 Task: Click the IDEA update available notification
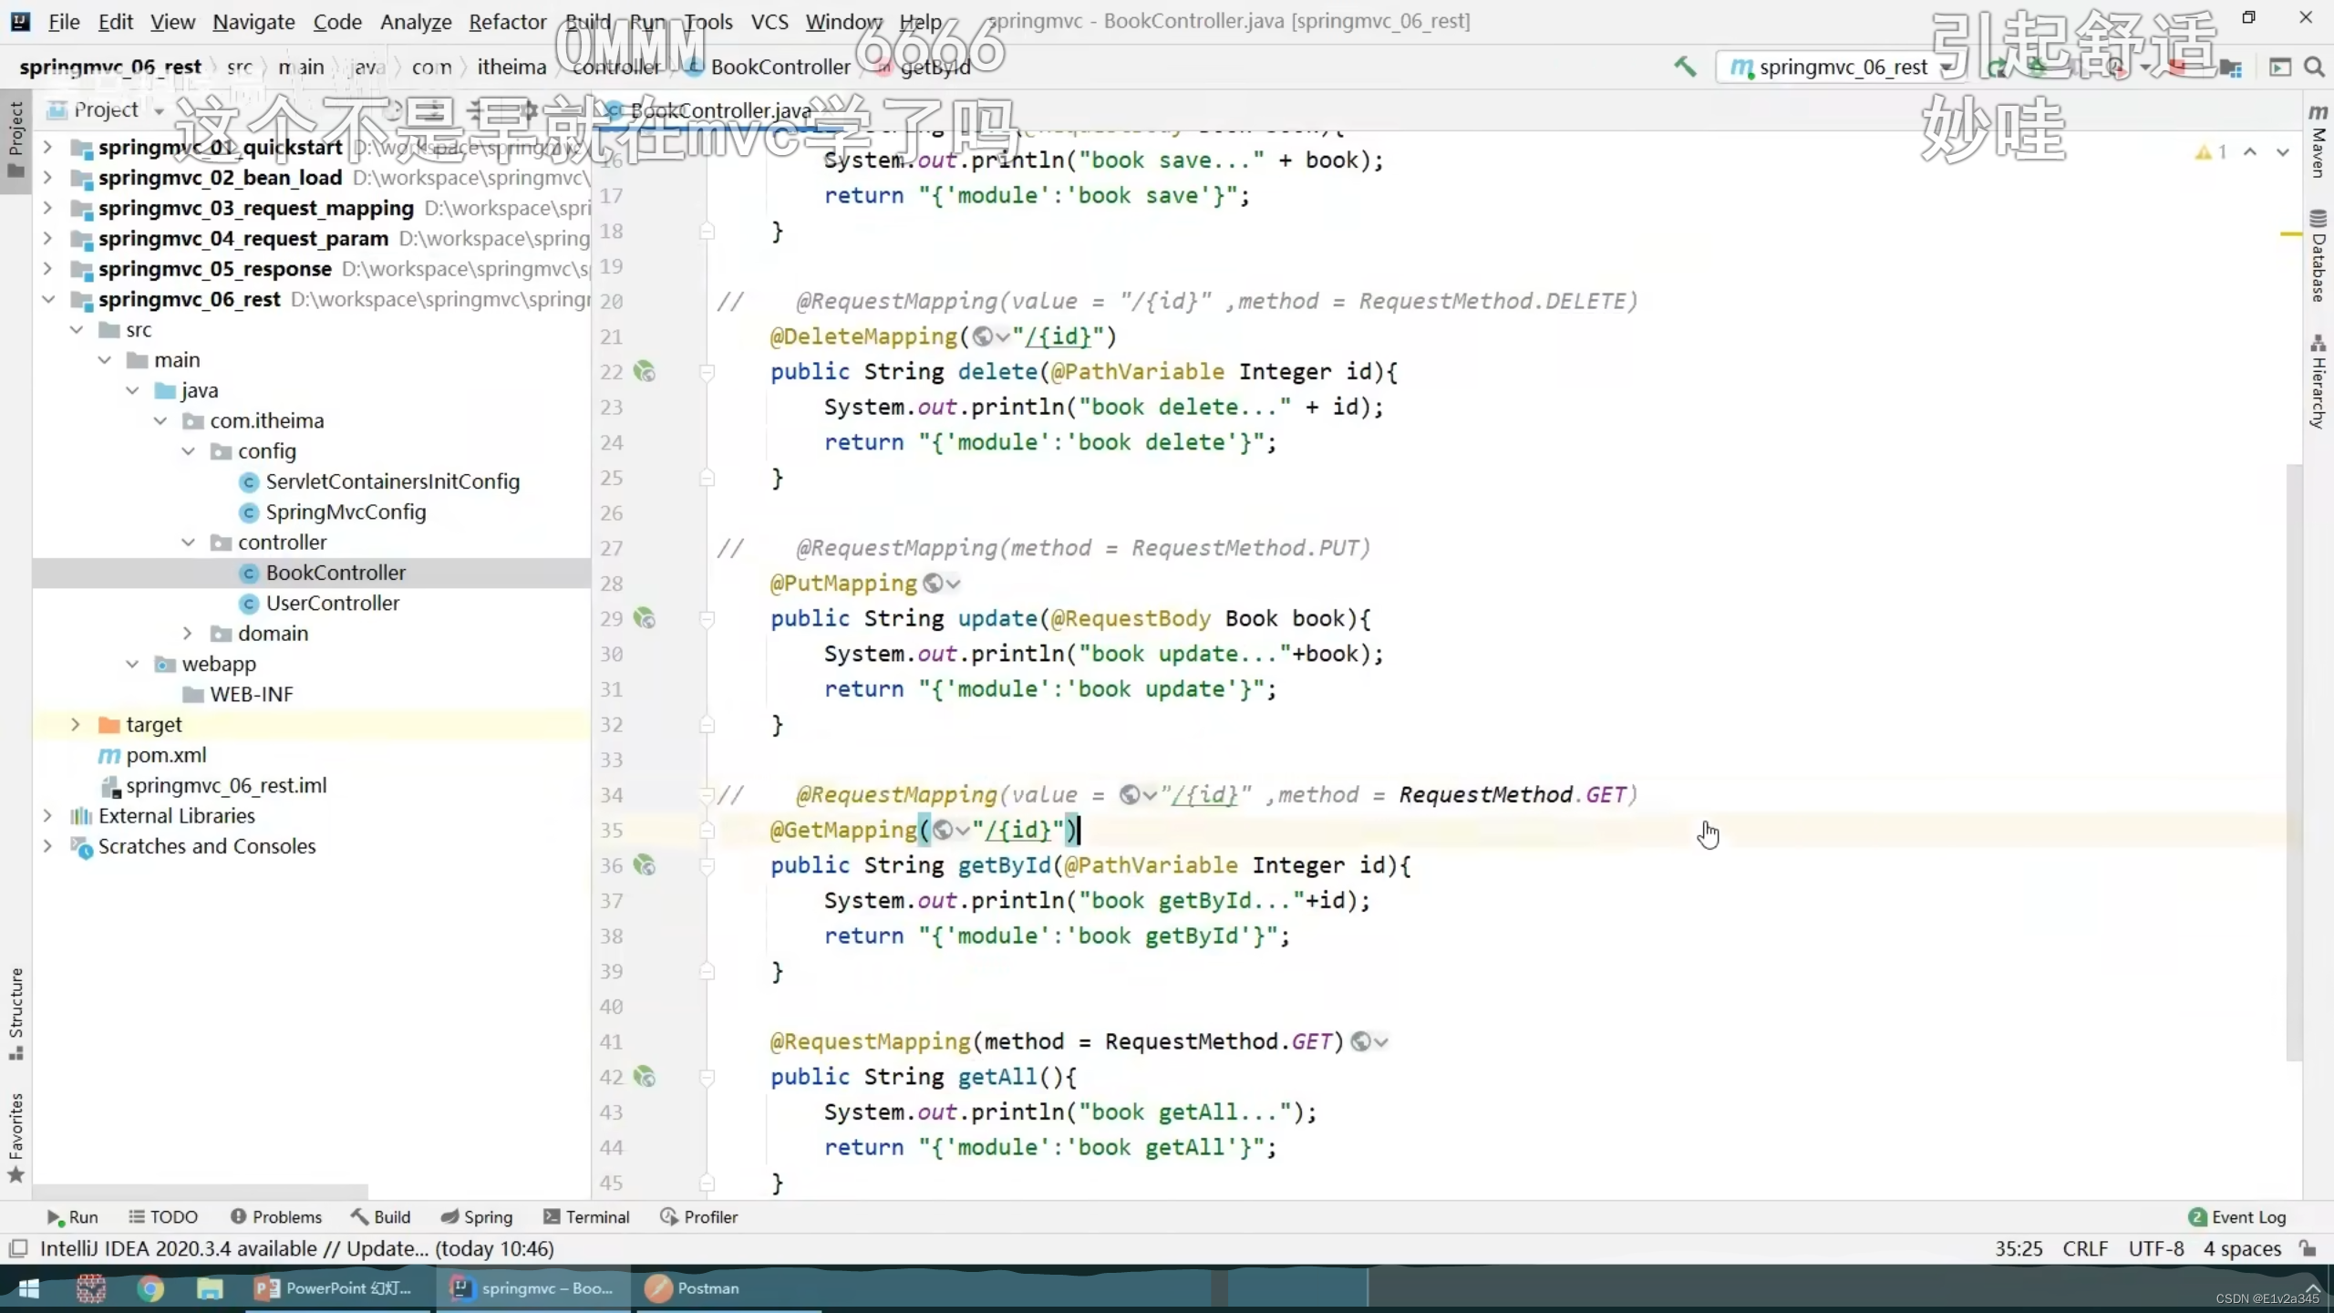(x=296, y=1248)
